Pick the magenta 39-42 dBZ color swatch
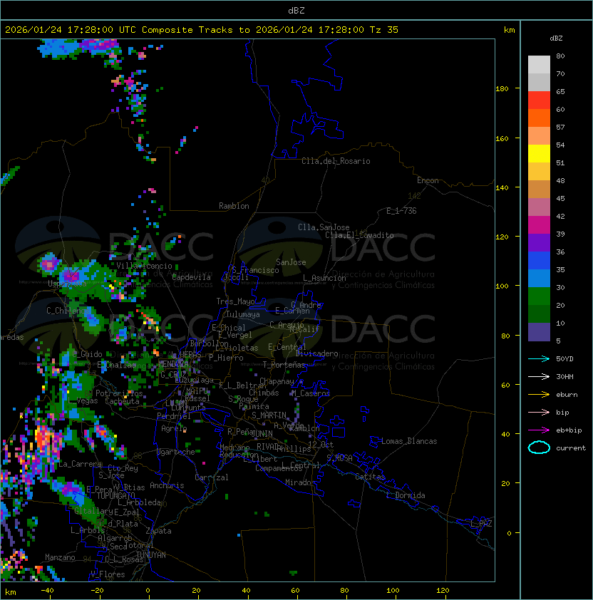 [539, 225]
